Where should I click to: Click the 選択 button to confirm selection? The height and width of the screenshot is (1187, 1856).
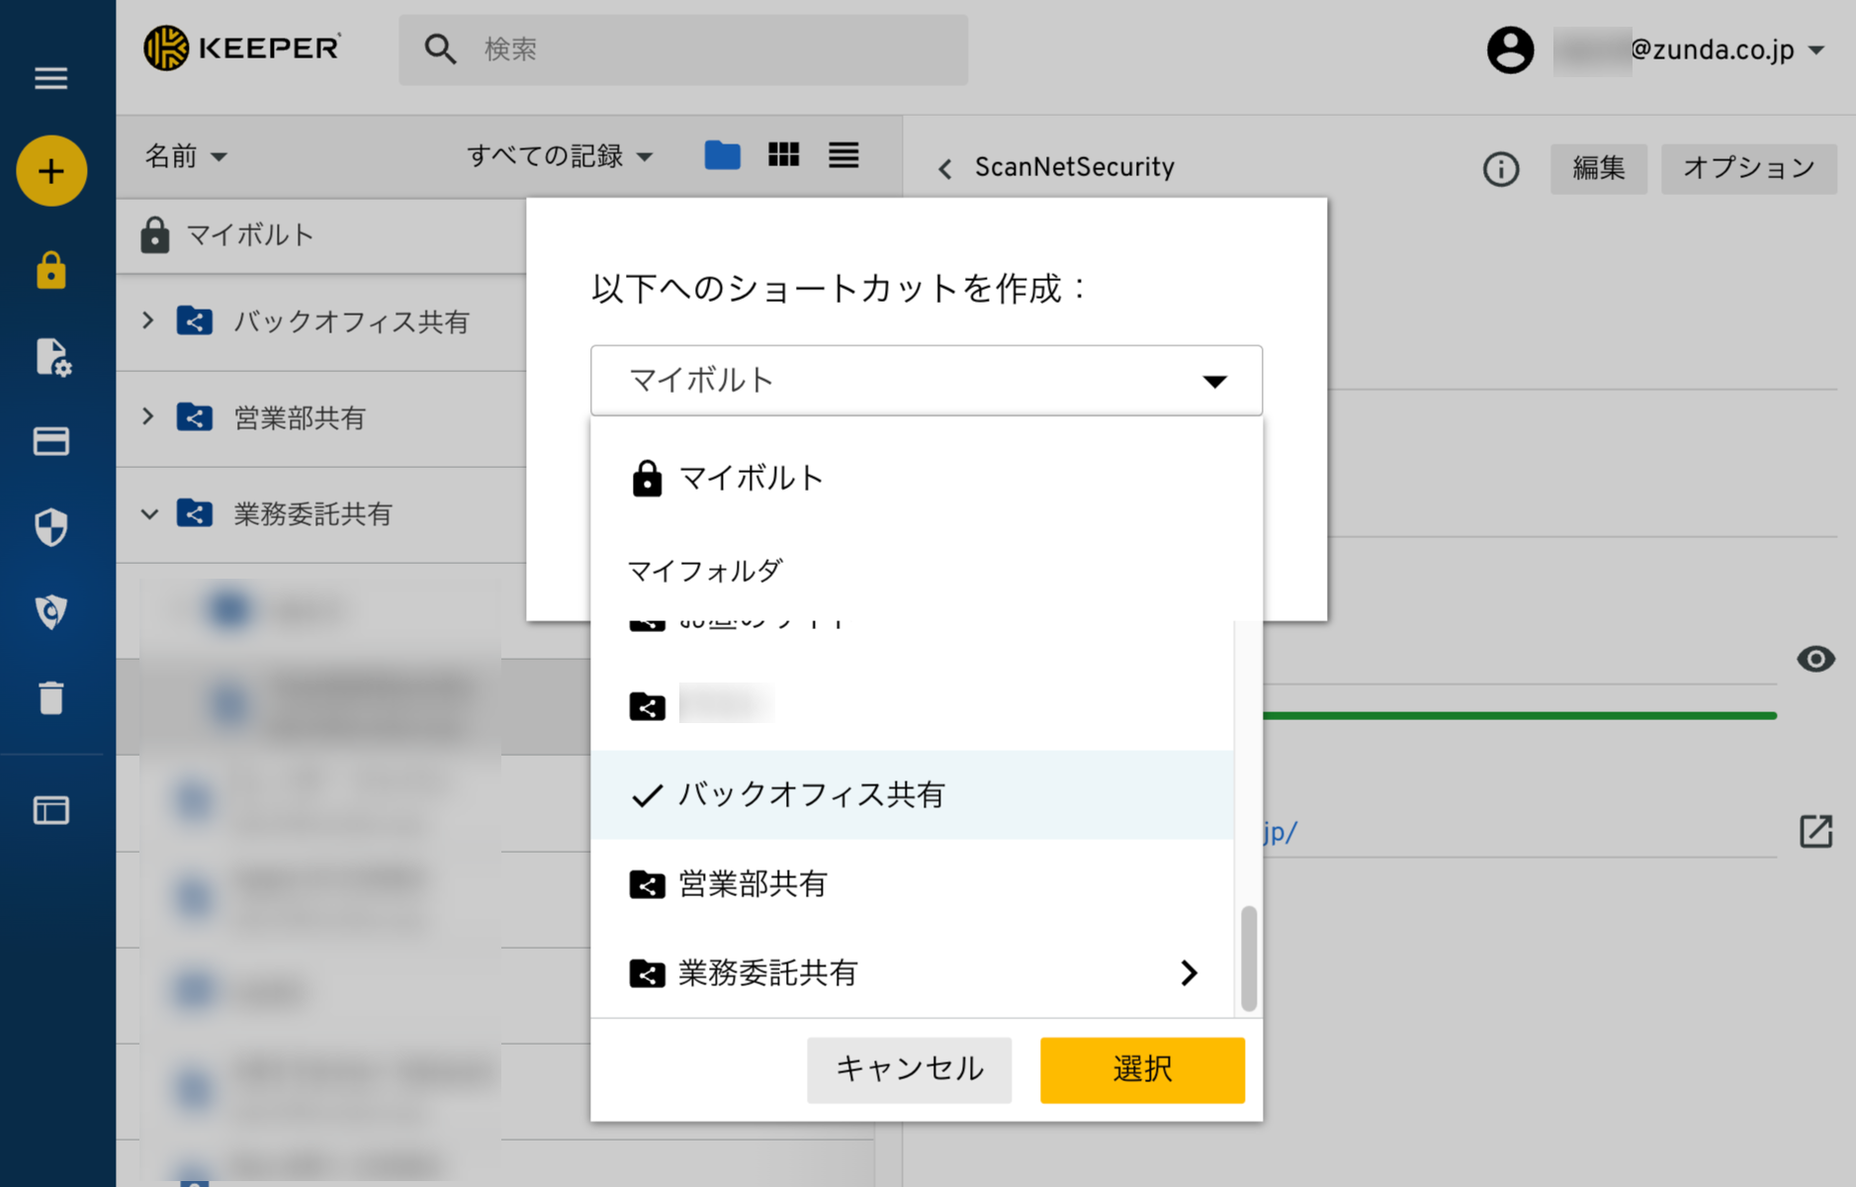(1141, 1069)
